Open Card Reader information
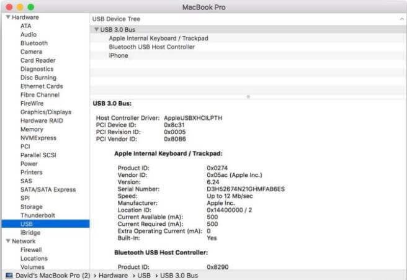 tap(38, 60)
